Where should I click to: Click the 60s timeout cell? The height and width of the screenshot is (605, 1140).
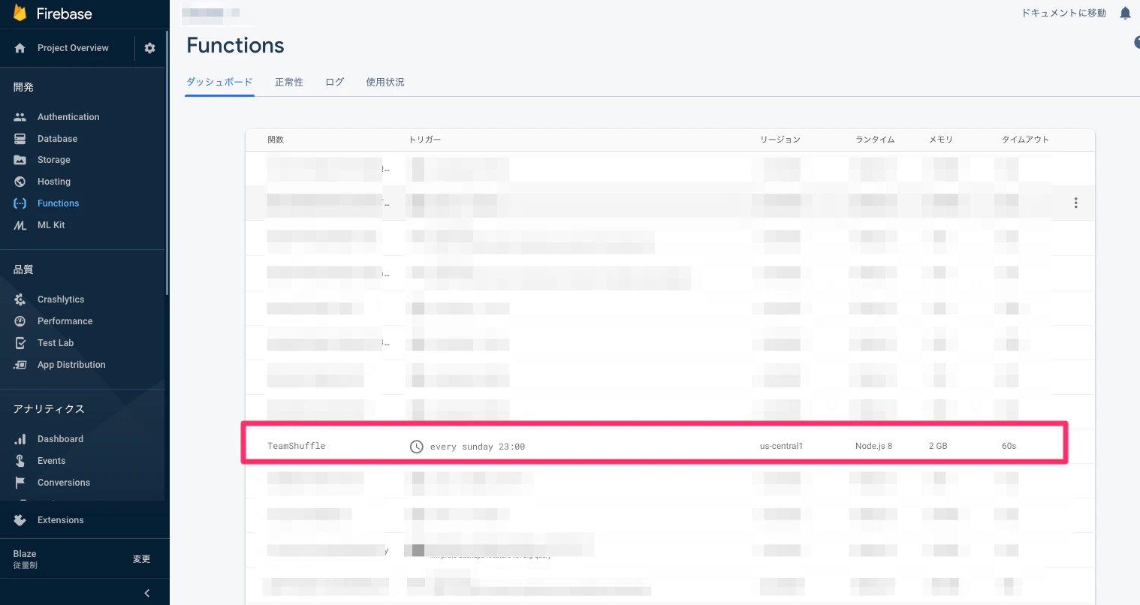[x=1009, y=446]
